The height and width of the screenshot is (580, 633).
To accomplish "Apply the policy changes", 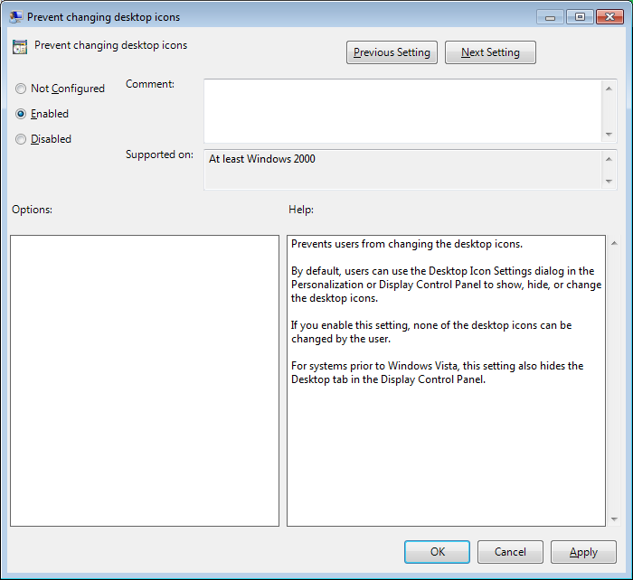I will [583, 552].
